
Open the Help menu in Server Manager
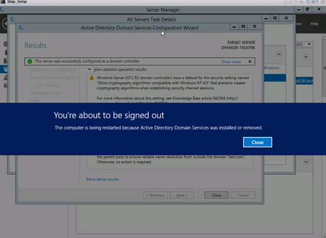coord(314,24)
